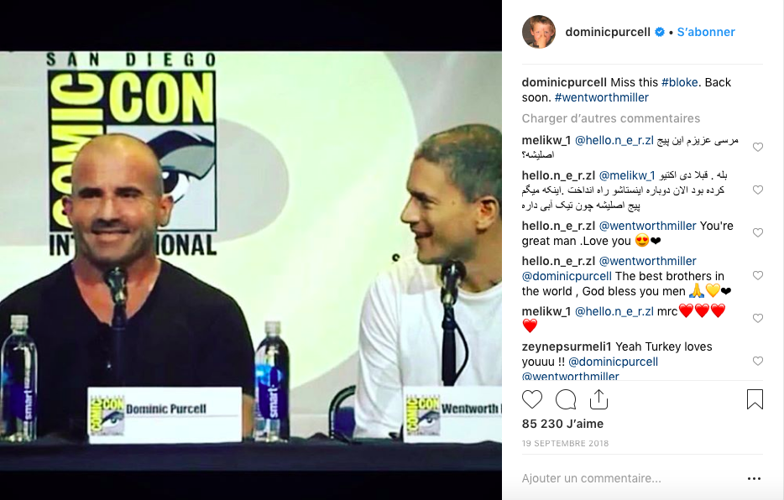Screen dimensions: 784x500
Task: View the 85 230 J'aime likes list
Action: [562, 424]
